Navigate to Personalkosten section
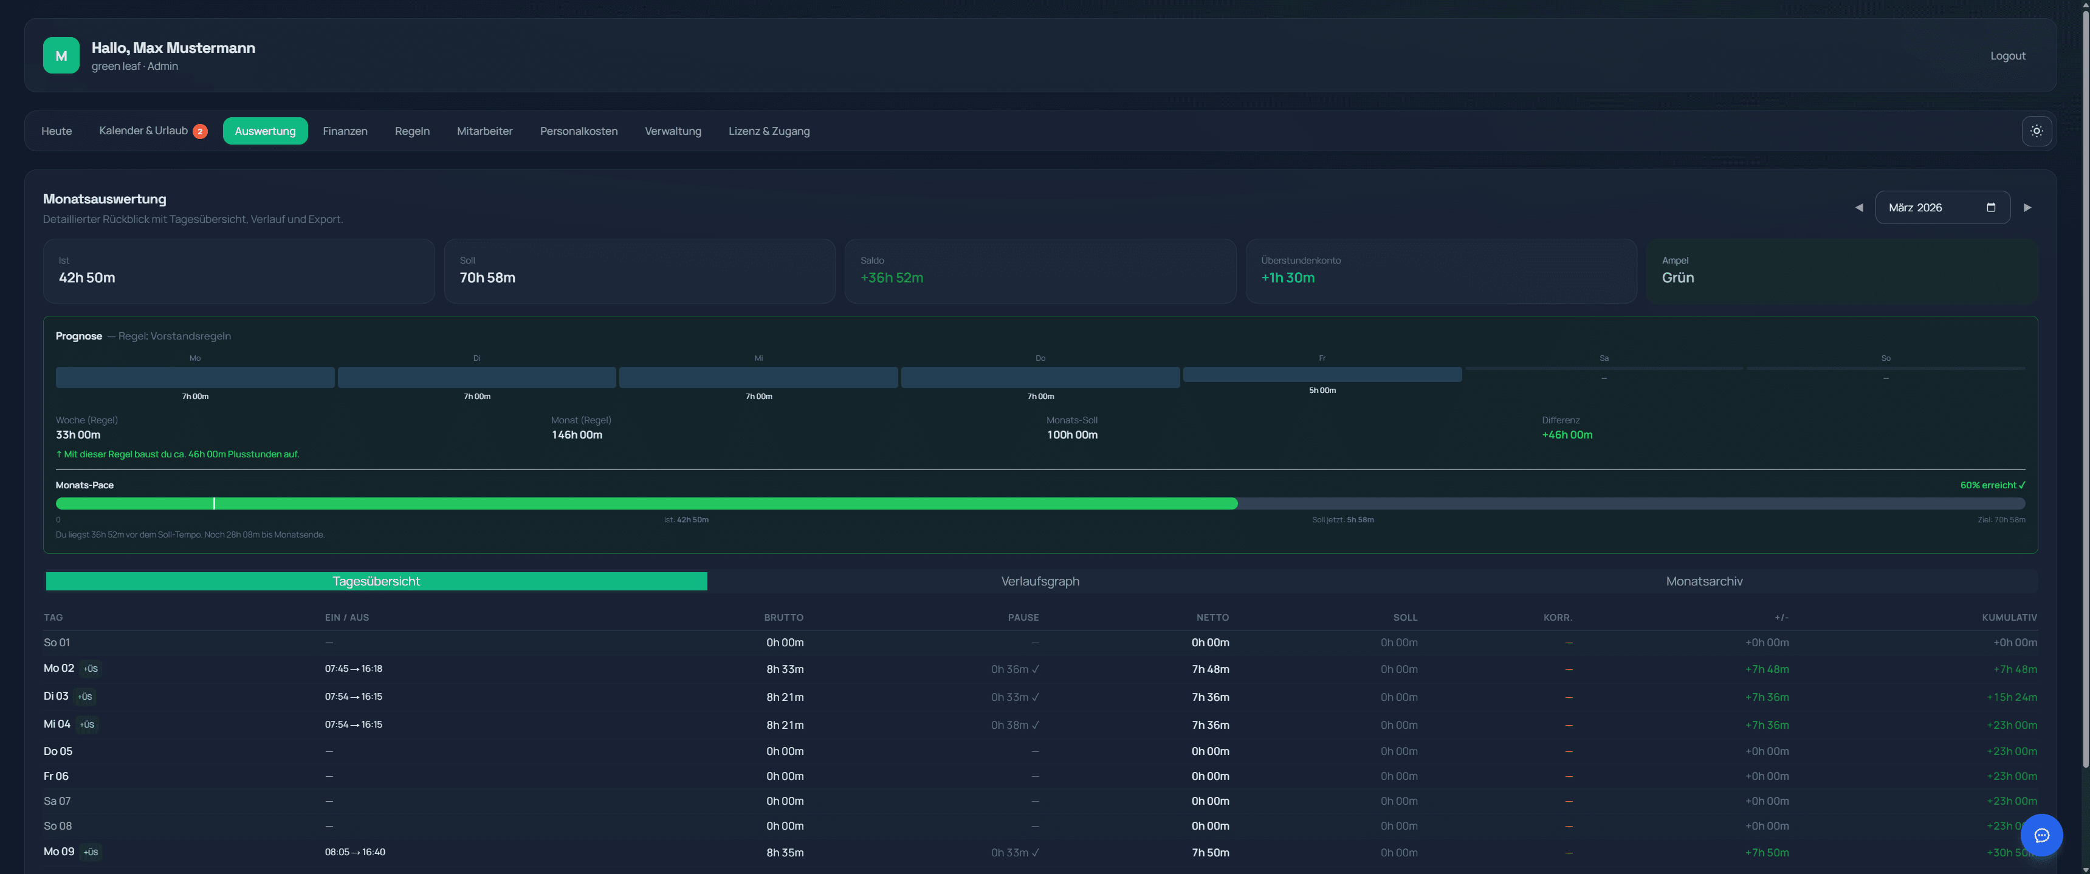 [x=579, y=131]
